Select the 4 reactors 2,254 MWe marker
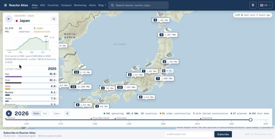 (x=83, y=105)
